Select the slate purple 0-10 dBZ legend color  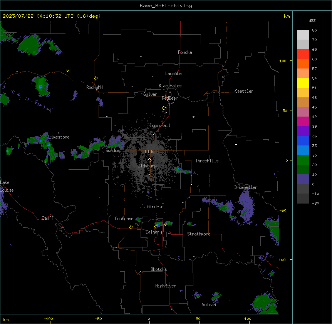[x=303, y=179]
